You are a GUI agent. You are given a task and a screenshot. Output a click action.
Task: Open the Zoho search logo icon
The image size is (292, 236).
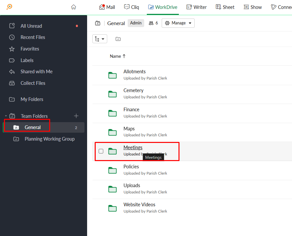tap(10, 7)
